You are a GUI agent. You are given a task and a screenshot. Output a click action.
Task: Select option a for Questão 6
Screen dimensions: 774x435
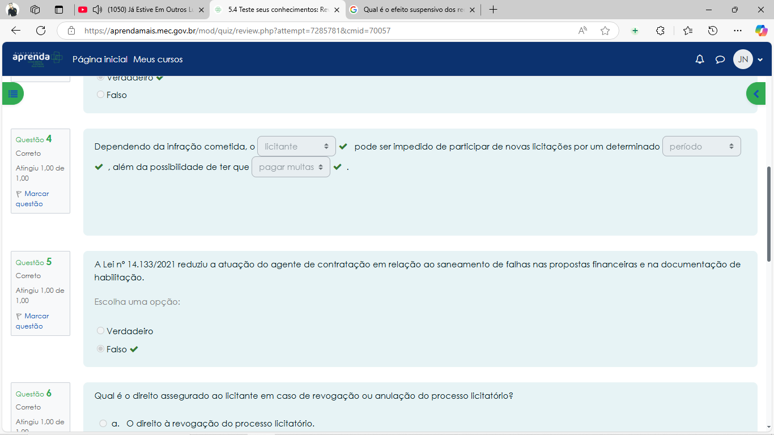pos(103,423)
